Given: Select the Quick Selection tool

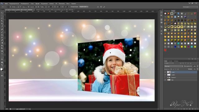Looking at the screenshot, I should tap(2, 21).
